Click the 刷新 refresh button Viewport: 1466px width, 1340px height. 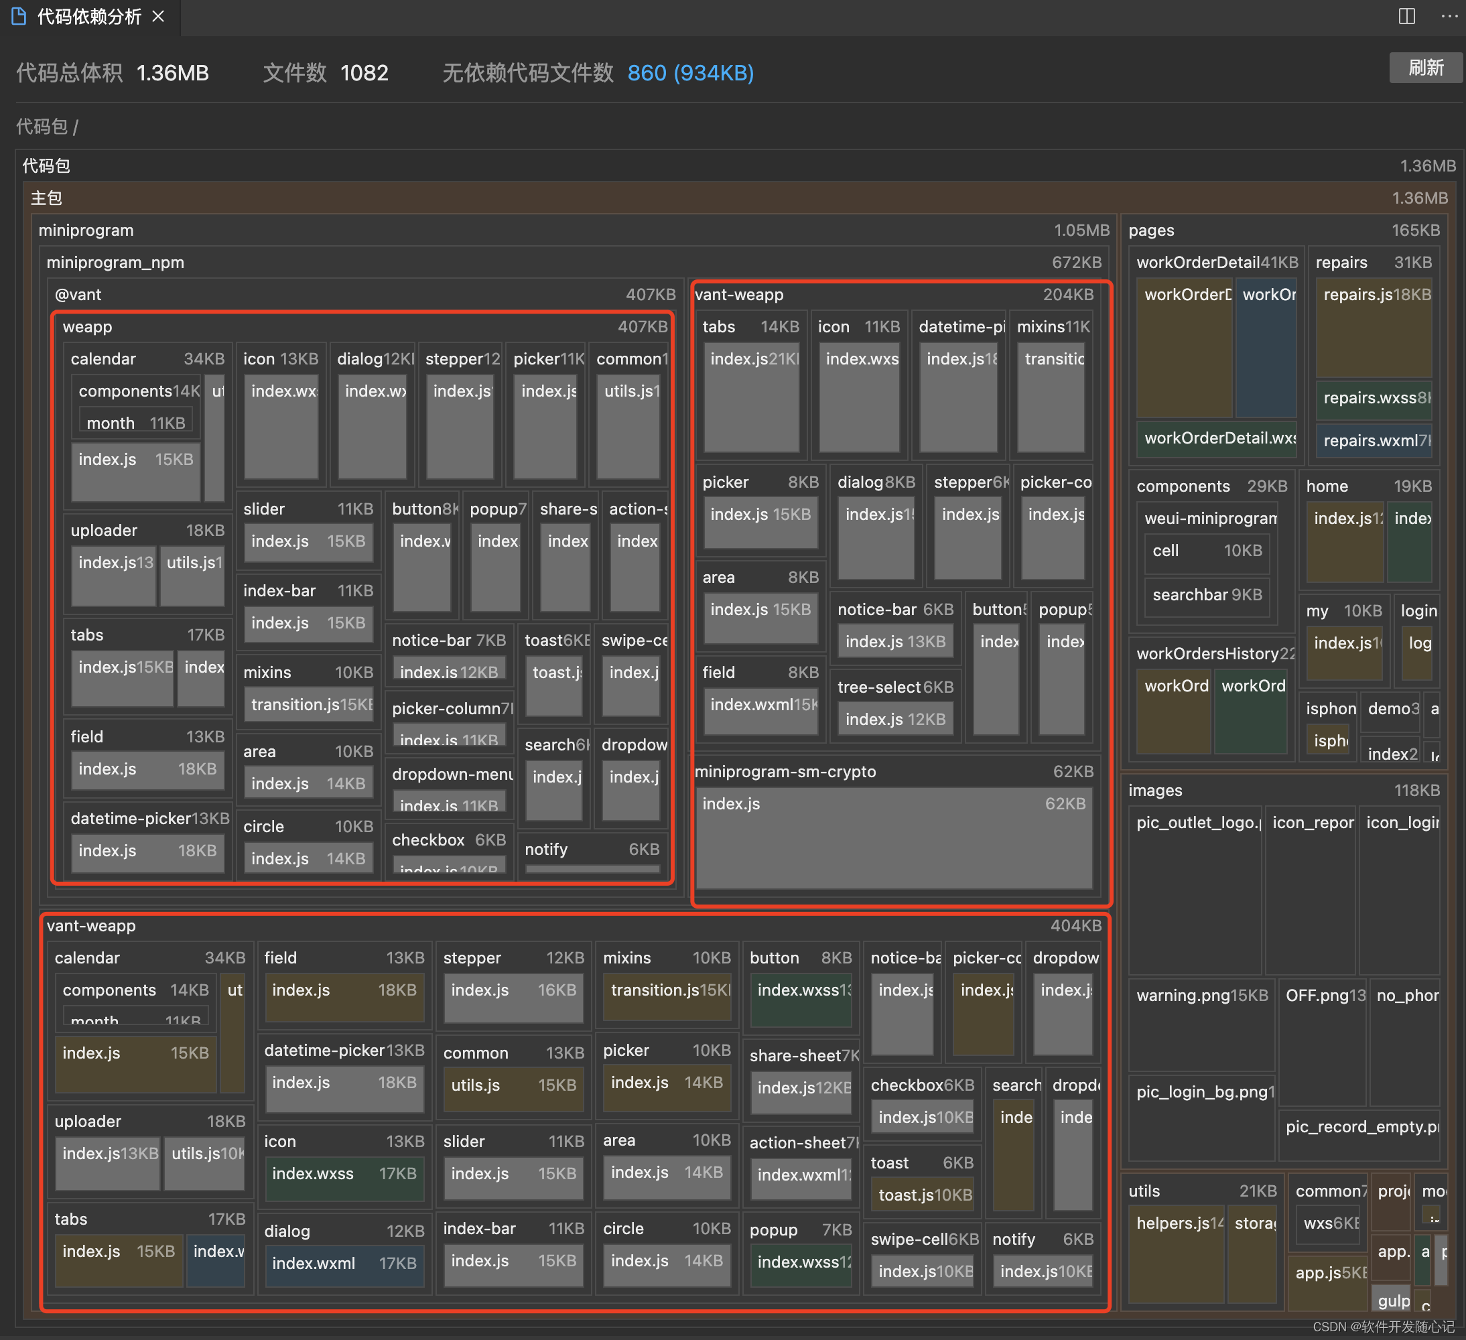coord(1425,68)
